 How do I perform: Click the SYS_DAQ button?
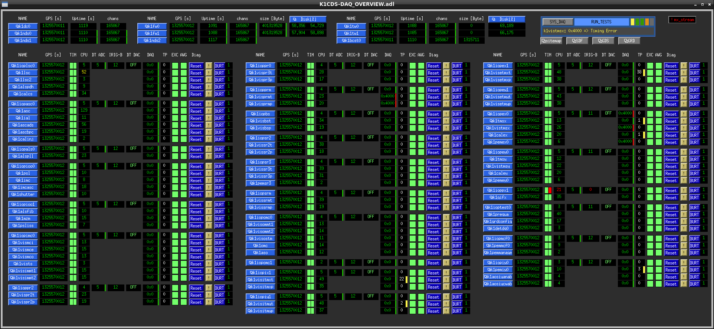coord(557,22)
